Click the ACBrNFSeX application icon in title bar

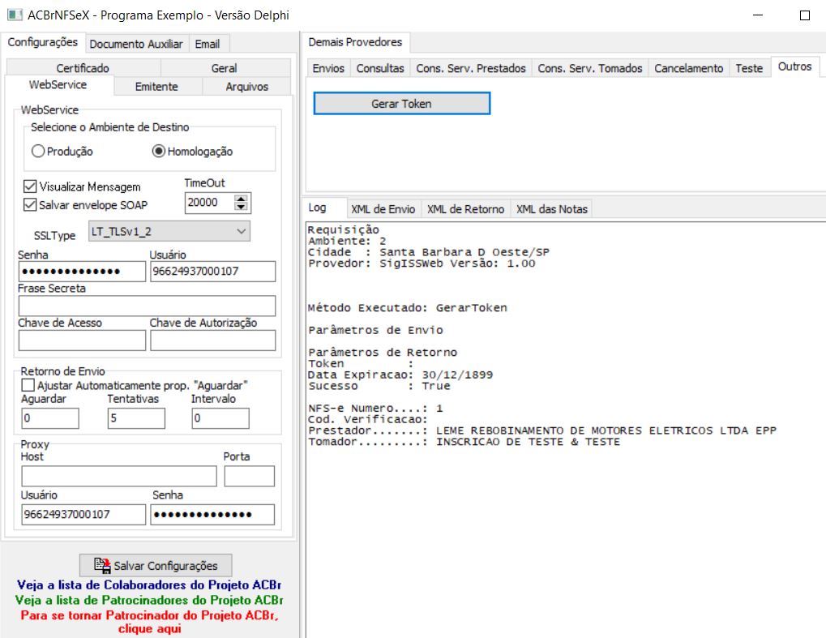pyautogui.click(x=15, y=15)
